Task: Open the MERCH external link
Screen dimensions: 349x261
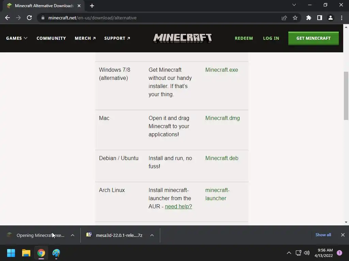Action: 85,38
